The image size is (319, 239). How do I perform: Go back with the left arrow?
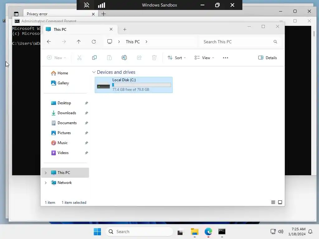(49, 42)
